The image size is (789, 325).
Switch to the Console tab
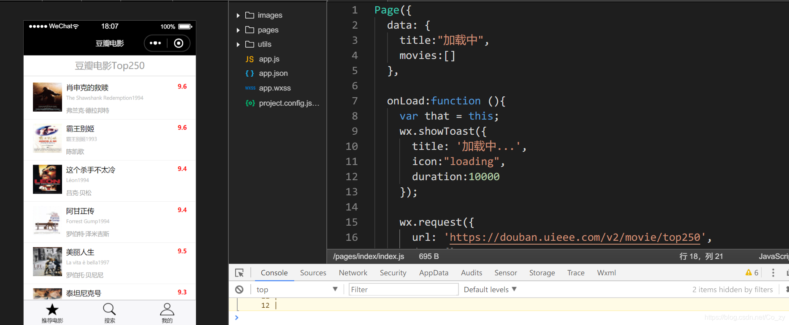point(274,273)
